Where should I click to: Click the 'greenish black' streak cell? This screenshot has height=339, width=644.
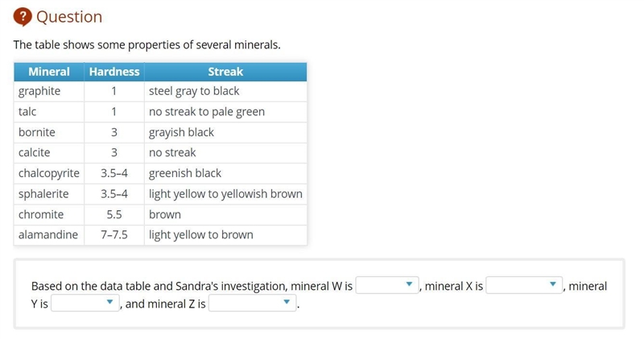coord(225,173)
